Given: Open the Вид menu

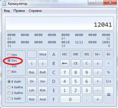Looking at the screenshot, I should click(7, 11).
